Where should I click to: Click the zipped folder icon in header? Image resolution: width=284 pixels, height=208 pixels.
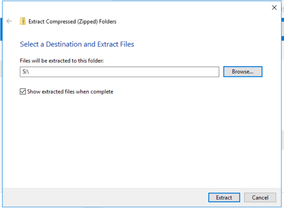23,21
